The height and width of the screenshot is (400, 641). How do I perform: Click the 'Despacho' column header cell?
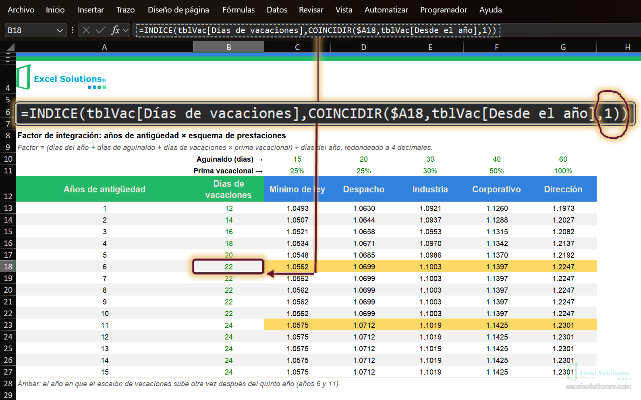coord(363,189)
